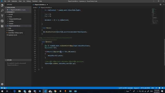Collapse the Outline section
Viewport: 165px width, 93px height.
coord(18,60)
